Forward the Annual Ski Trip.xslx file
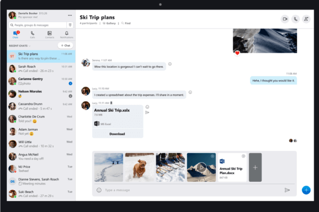Image resolution: width=319 pixels, height=212 pixels. [x=147, y=112]
